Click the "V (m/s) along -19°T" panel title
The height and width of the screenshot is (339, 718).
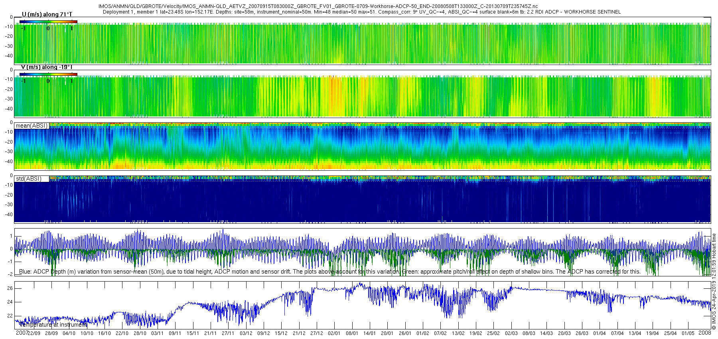coord(47,67)
